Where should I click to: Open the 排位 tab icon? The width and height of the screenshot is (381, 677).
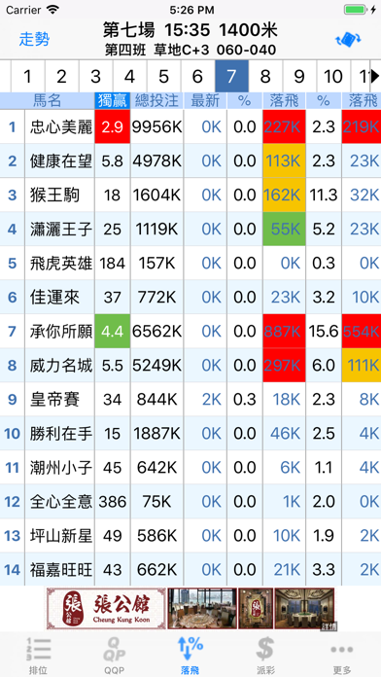tap(38, 656)
